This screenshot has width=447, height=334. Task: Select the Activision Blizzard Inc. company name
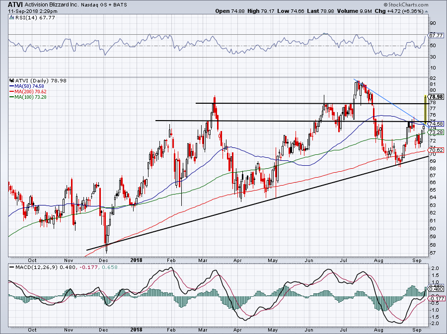click(x=52, y=5)
